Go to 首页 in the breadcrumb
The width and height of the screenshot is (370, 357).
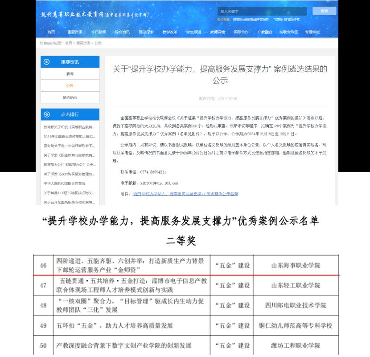coord(69,43)
